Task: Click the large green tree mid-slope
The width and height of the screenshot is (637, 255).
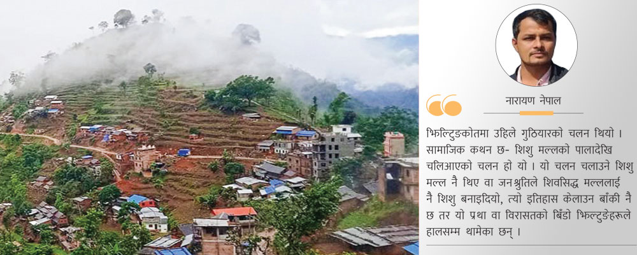Action: tap(240, 92)
